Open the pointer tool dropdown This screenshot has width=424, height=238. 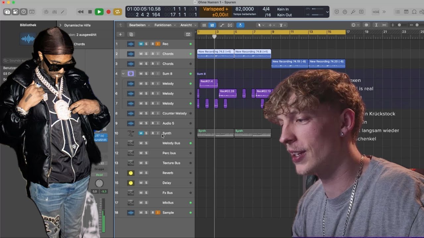261,25
